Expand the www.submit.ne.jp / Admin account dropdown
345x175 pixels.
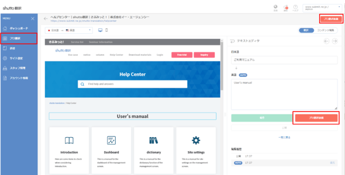[322, 8]
